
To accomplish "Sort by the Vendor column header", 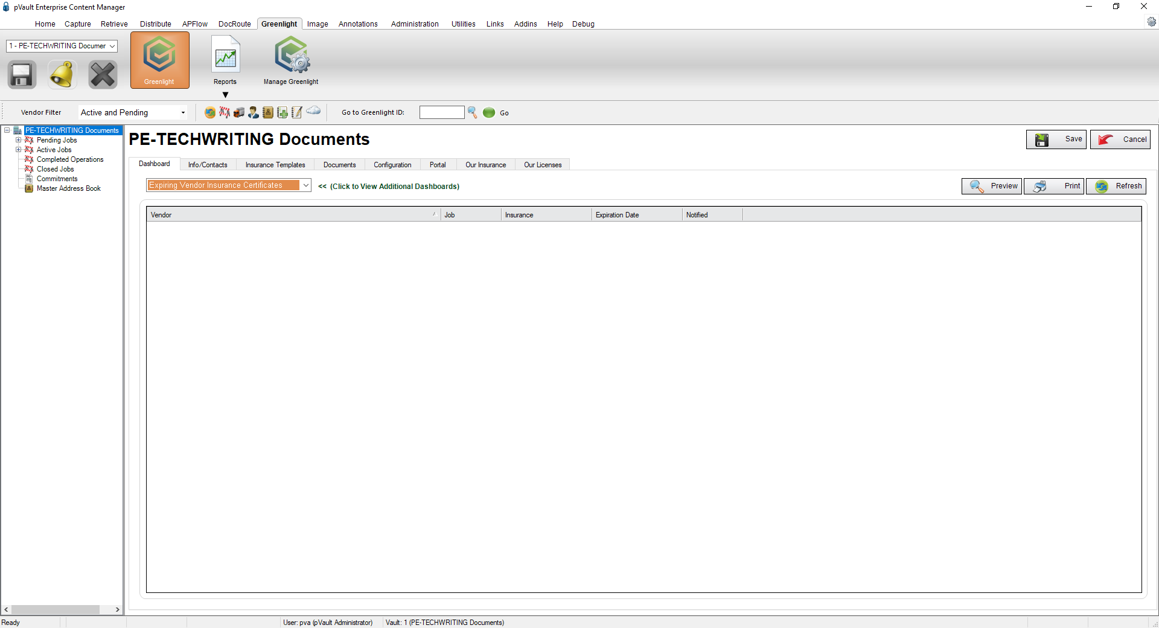I will coord(293,215).
